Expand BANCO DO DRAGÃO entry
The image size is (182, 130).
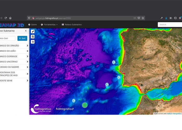click(27, 45)
